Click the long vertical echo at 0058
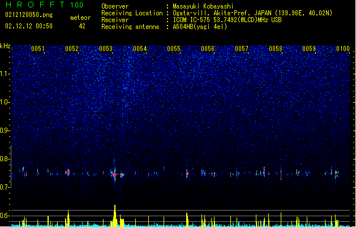Screen dimensions: 356x227 click(x=281, y=173)
